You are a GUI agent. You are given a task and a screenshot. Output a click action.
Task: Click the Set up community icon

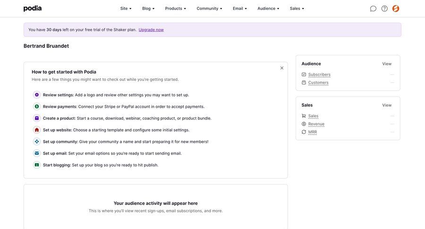tap(36, 141)
